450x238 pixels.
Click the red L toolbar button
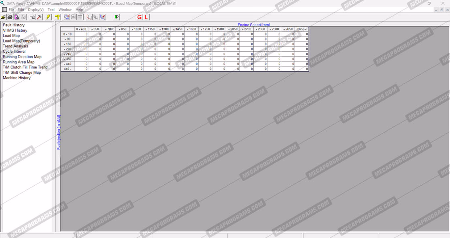(146, 17)
